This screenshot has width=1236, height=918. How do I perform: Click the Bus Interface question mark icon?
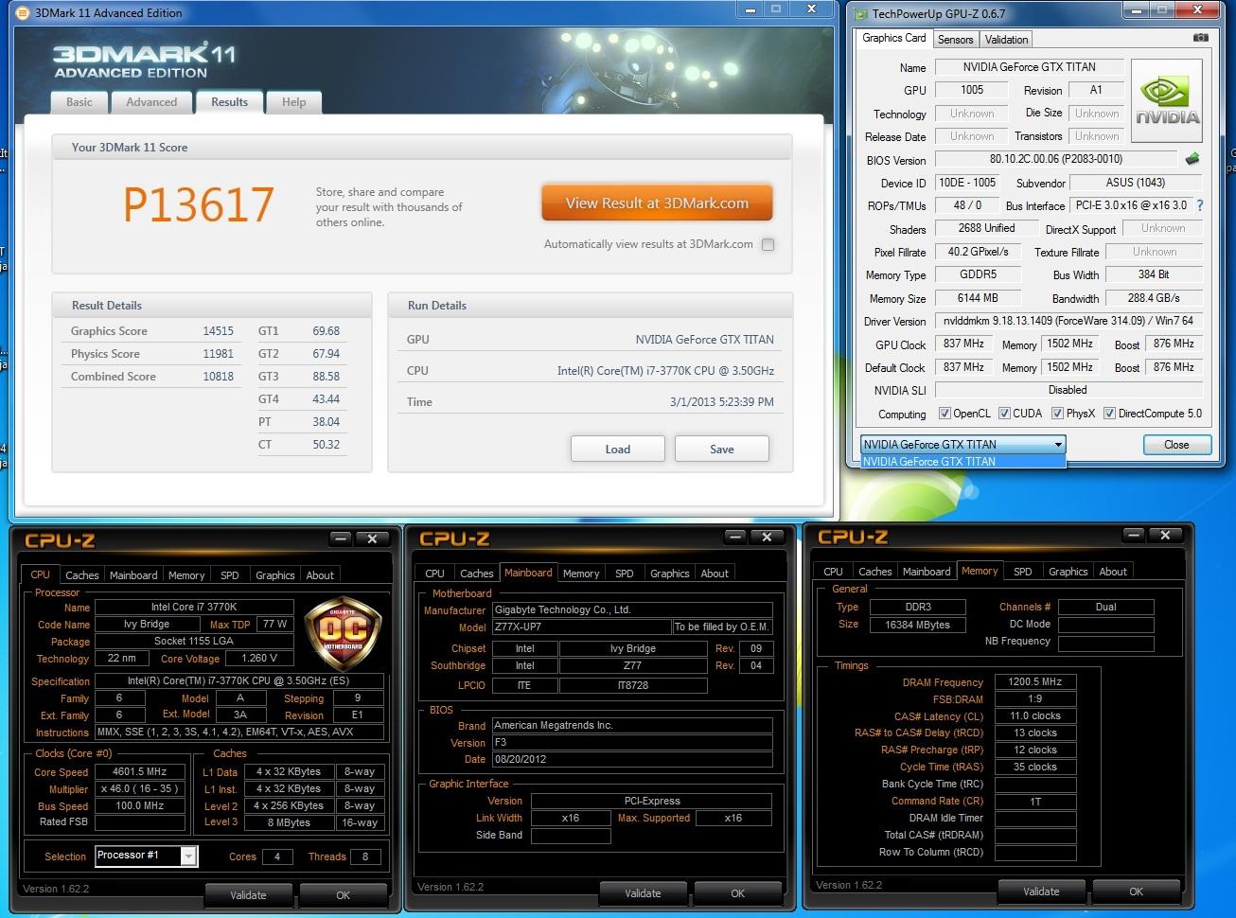[x=1200, y=205]
